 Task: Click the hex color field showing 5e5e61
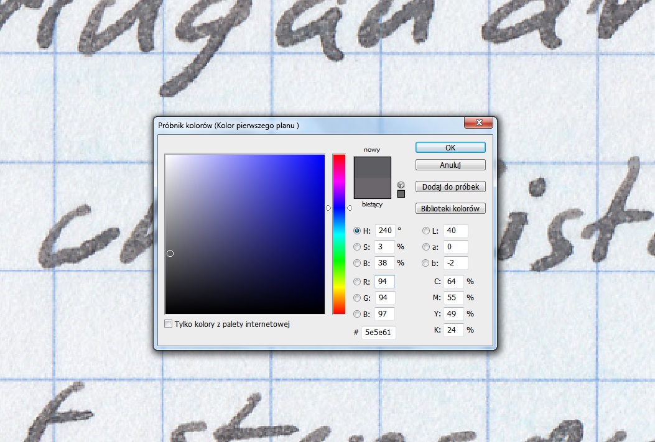(378, 333)
